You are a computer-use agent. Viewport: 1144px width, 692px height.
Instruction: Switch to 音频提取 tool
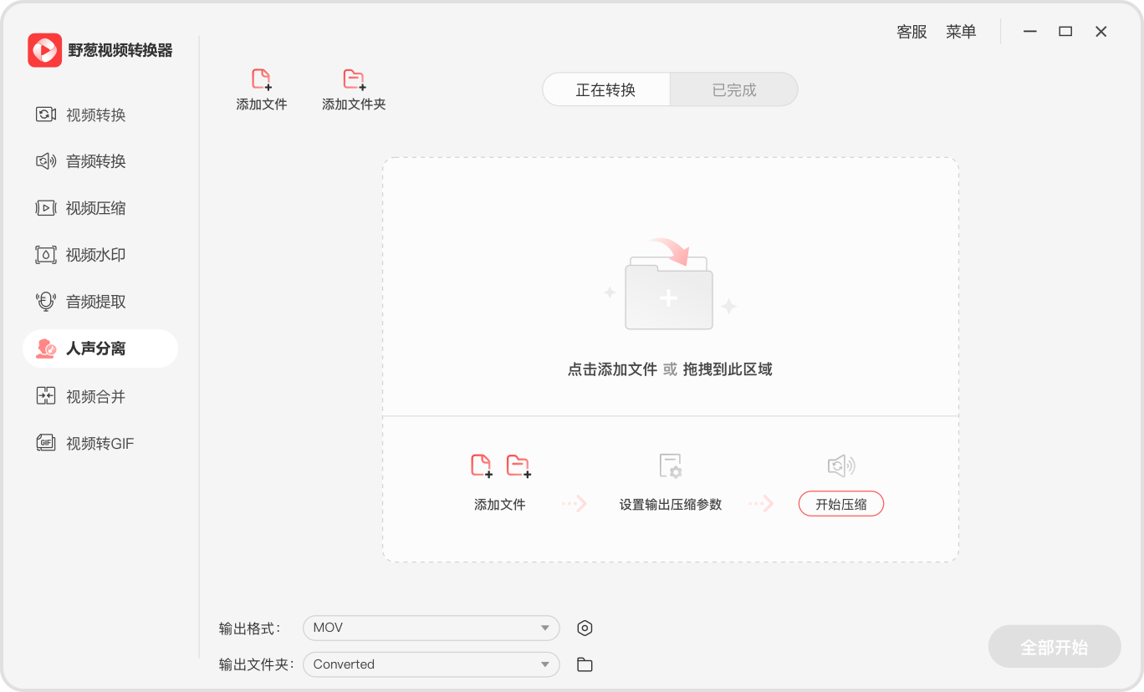[x=95, y=302]
